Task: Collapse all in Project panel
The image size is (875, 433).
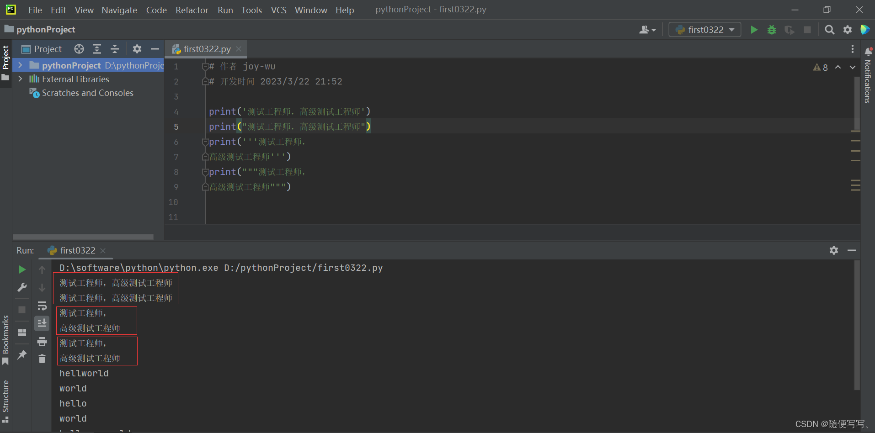Action: 115,49
